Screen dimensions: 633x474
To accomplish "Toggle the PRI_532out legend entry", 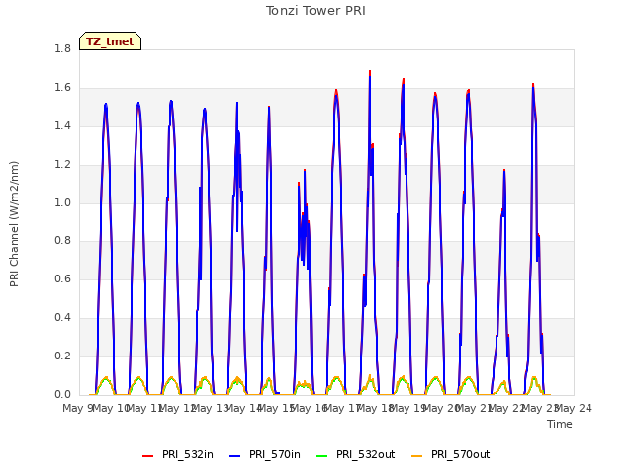I will 356,455.
